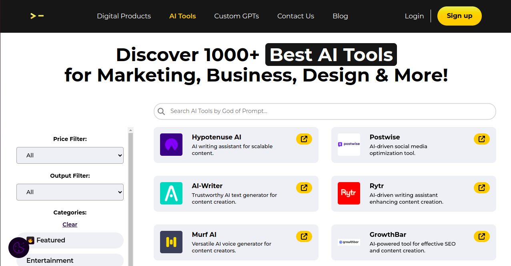511x266 pixels.
Task: Open AI-Writer external link icon
Action: (x=304, y=188)
